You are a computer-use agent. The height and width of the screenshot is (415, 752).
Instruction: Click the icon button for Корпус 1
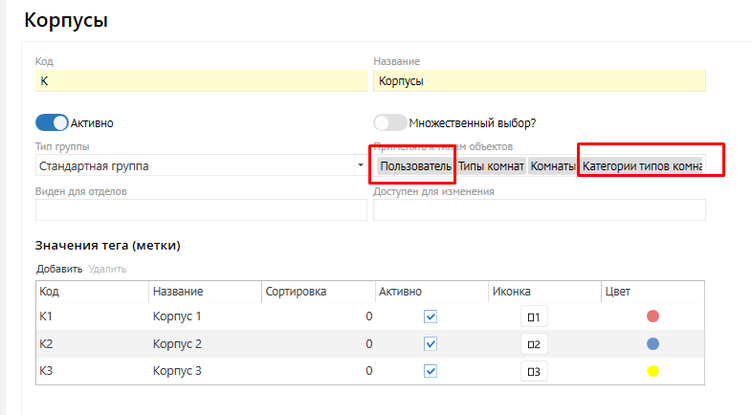[x=534, y=317]
